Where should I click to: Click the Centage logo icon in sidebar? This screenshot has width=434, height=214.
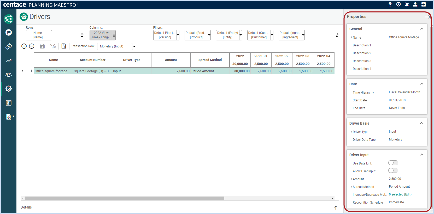[9, 19]
